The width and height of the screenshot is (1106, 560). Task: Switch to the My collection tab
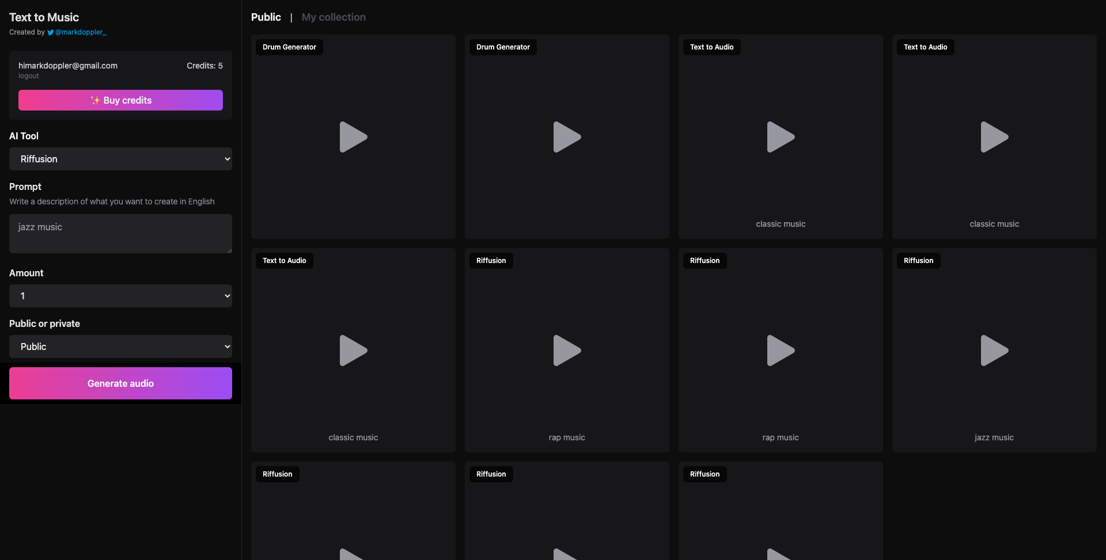[x=333, y=17]
